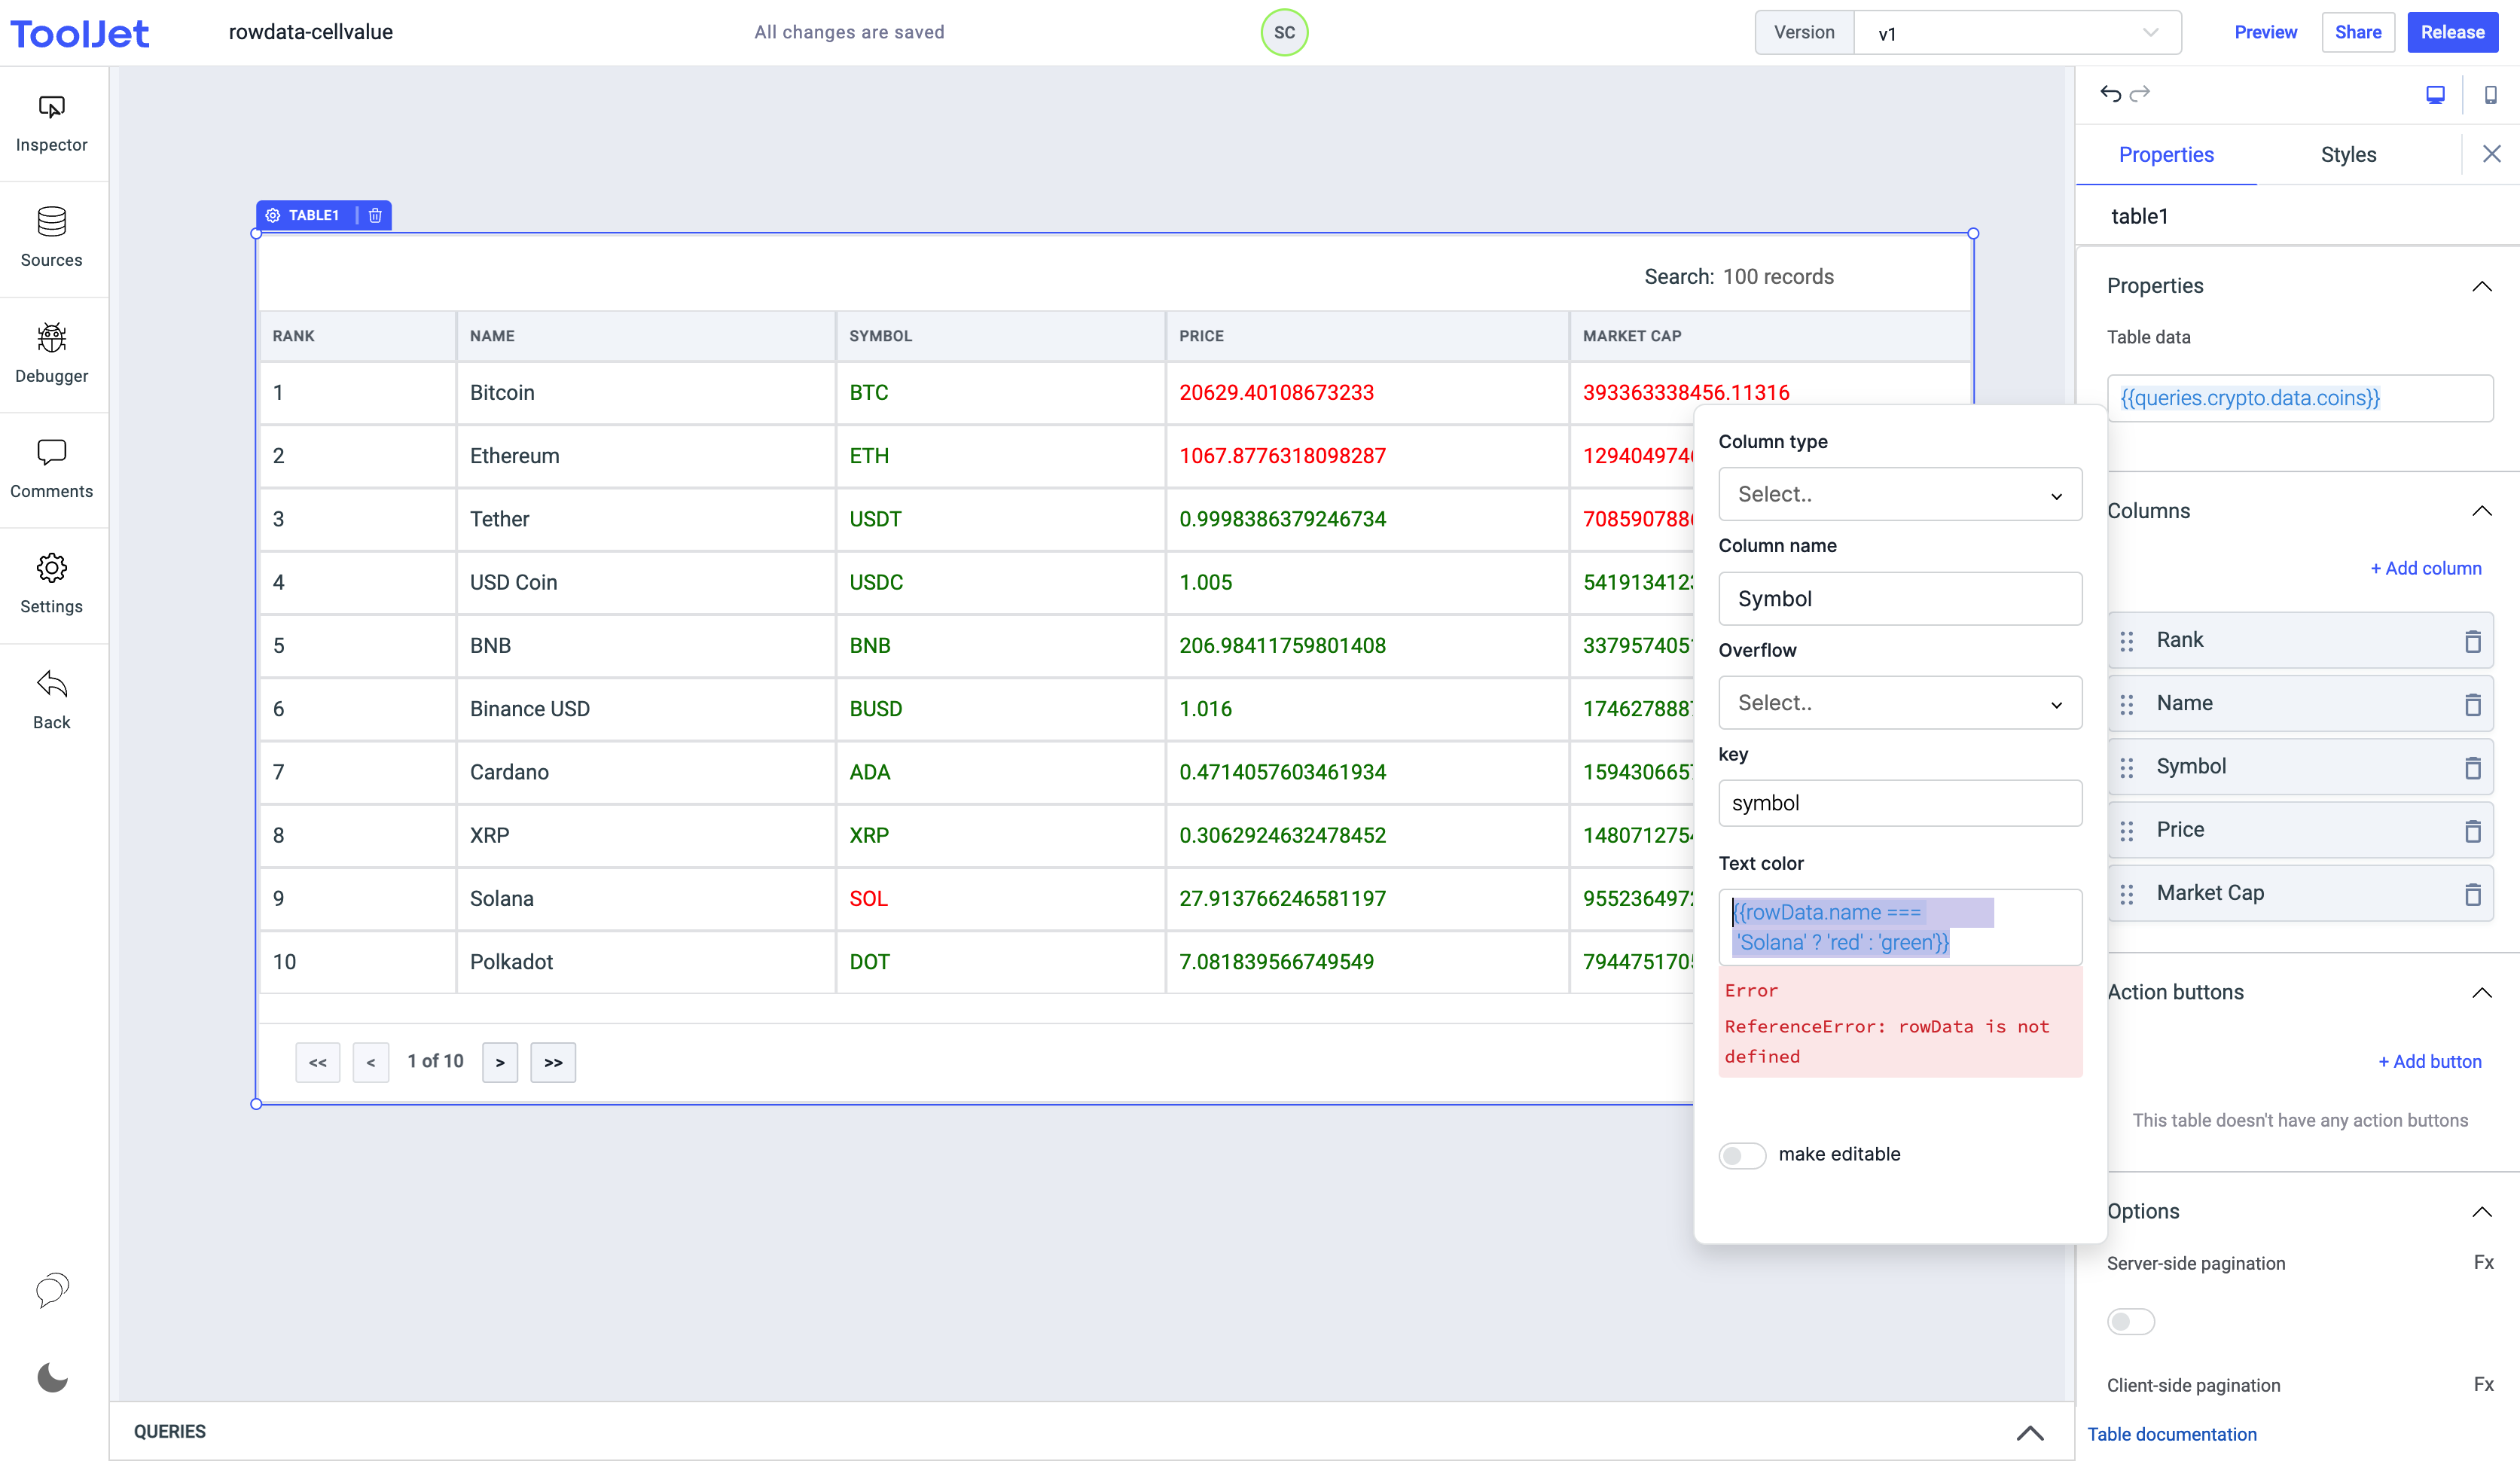The width and height of the screenshot is (2520, 1461).
Task: Click the Text color code field
Action: click(x=1900, y=927)
